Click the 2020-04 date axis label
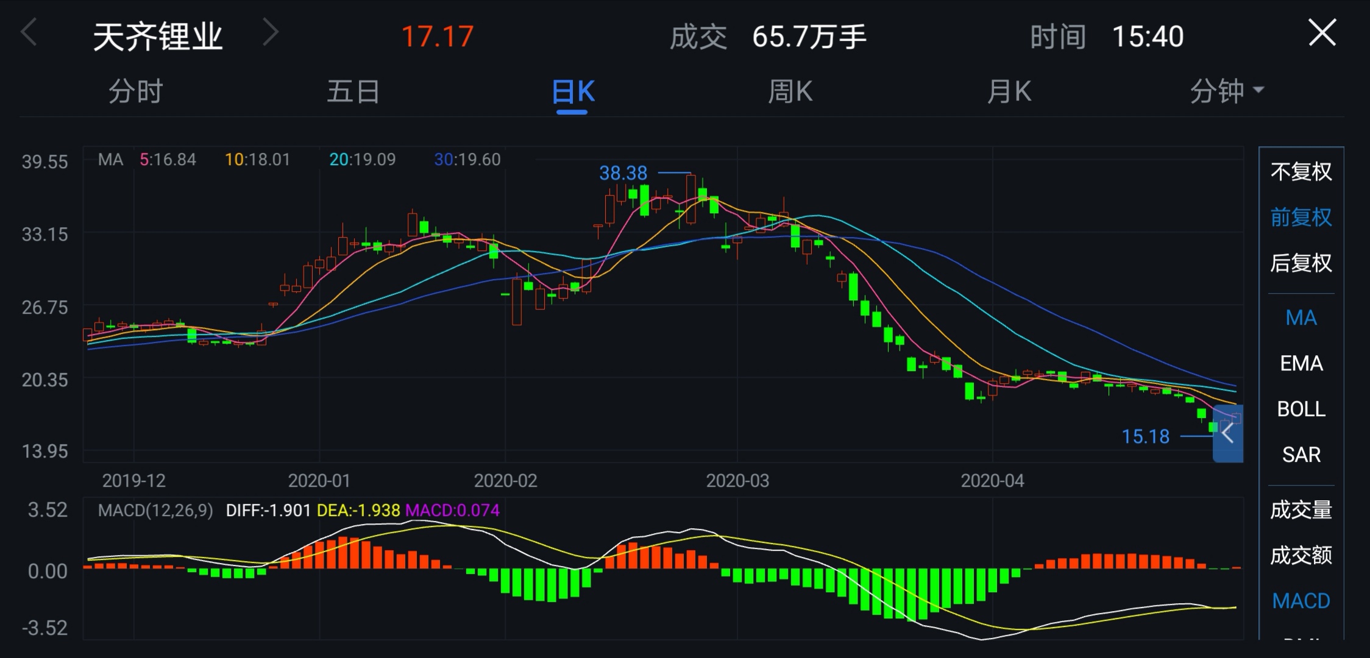Viewport: 1370px width, 658px height. 992,481
